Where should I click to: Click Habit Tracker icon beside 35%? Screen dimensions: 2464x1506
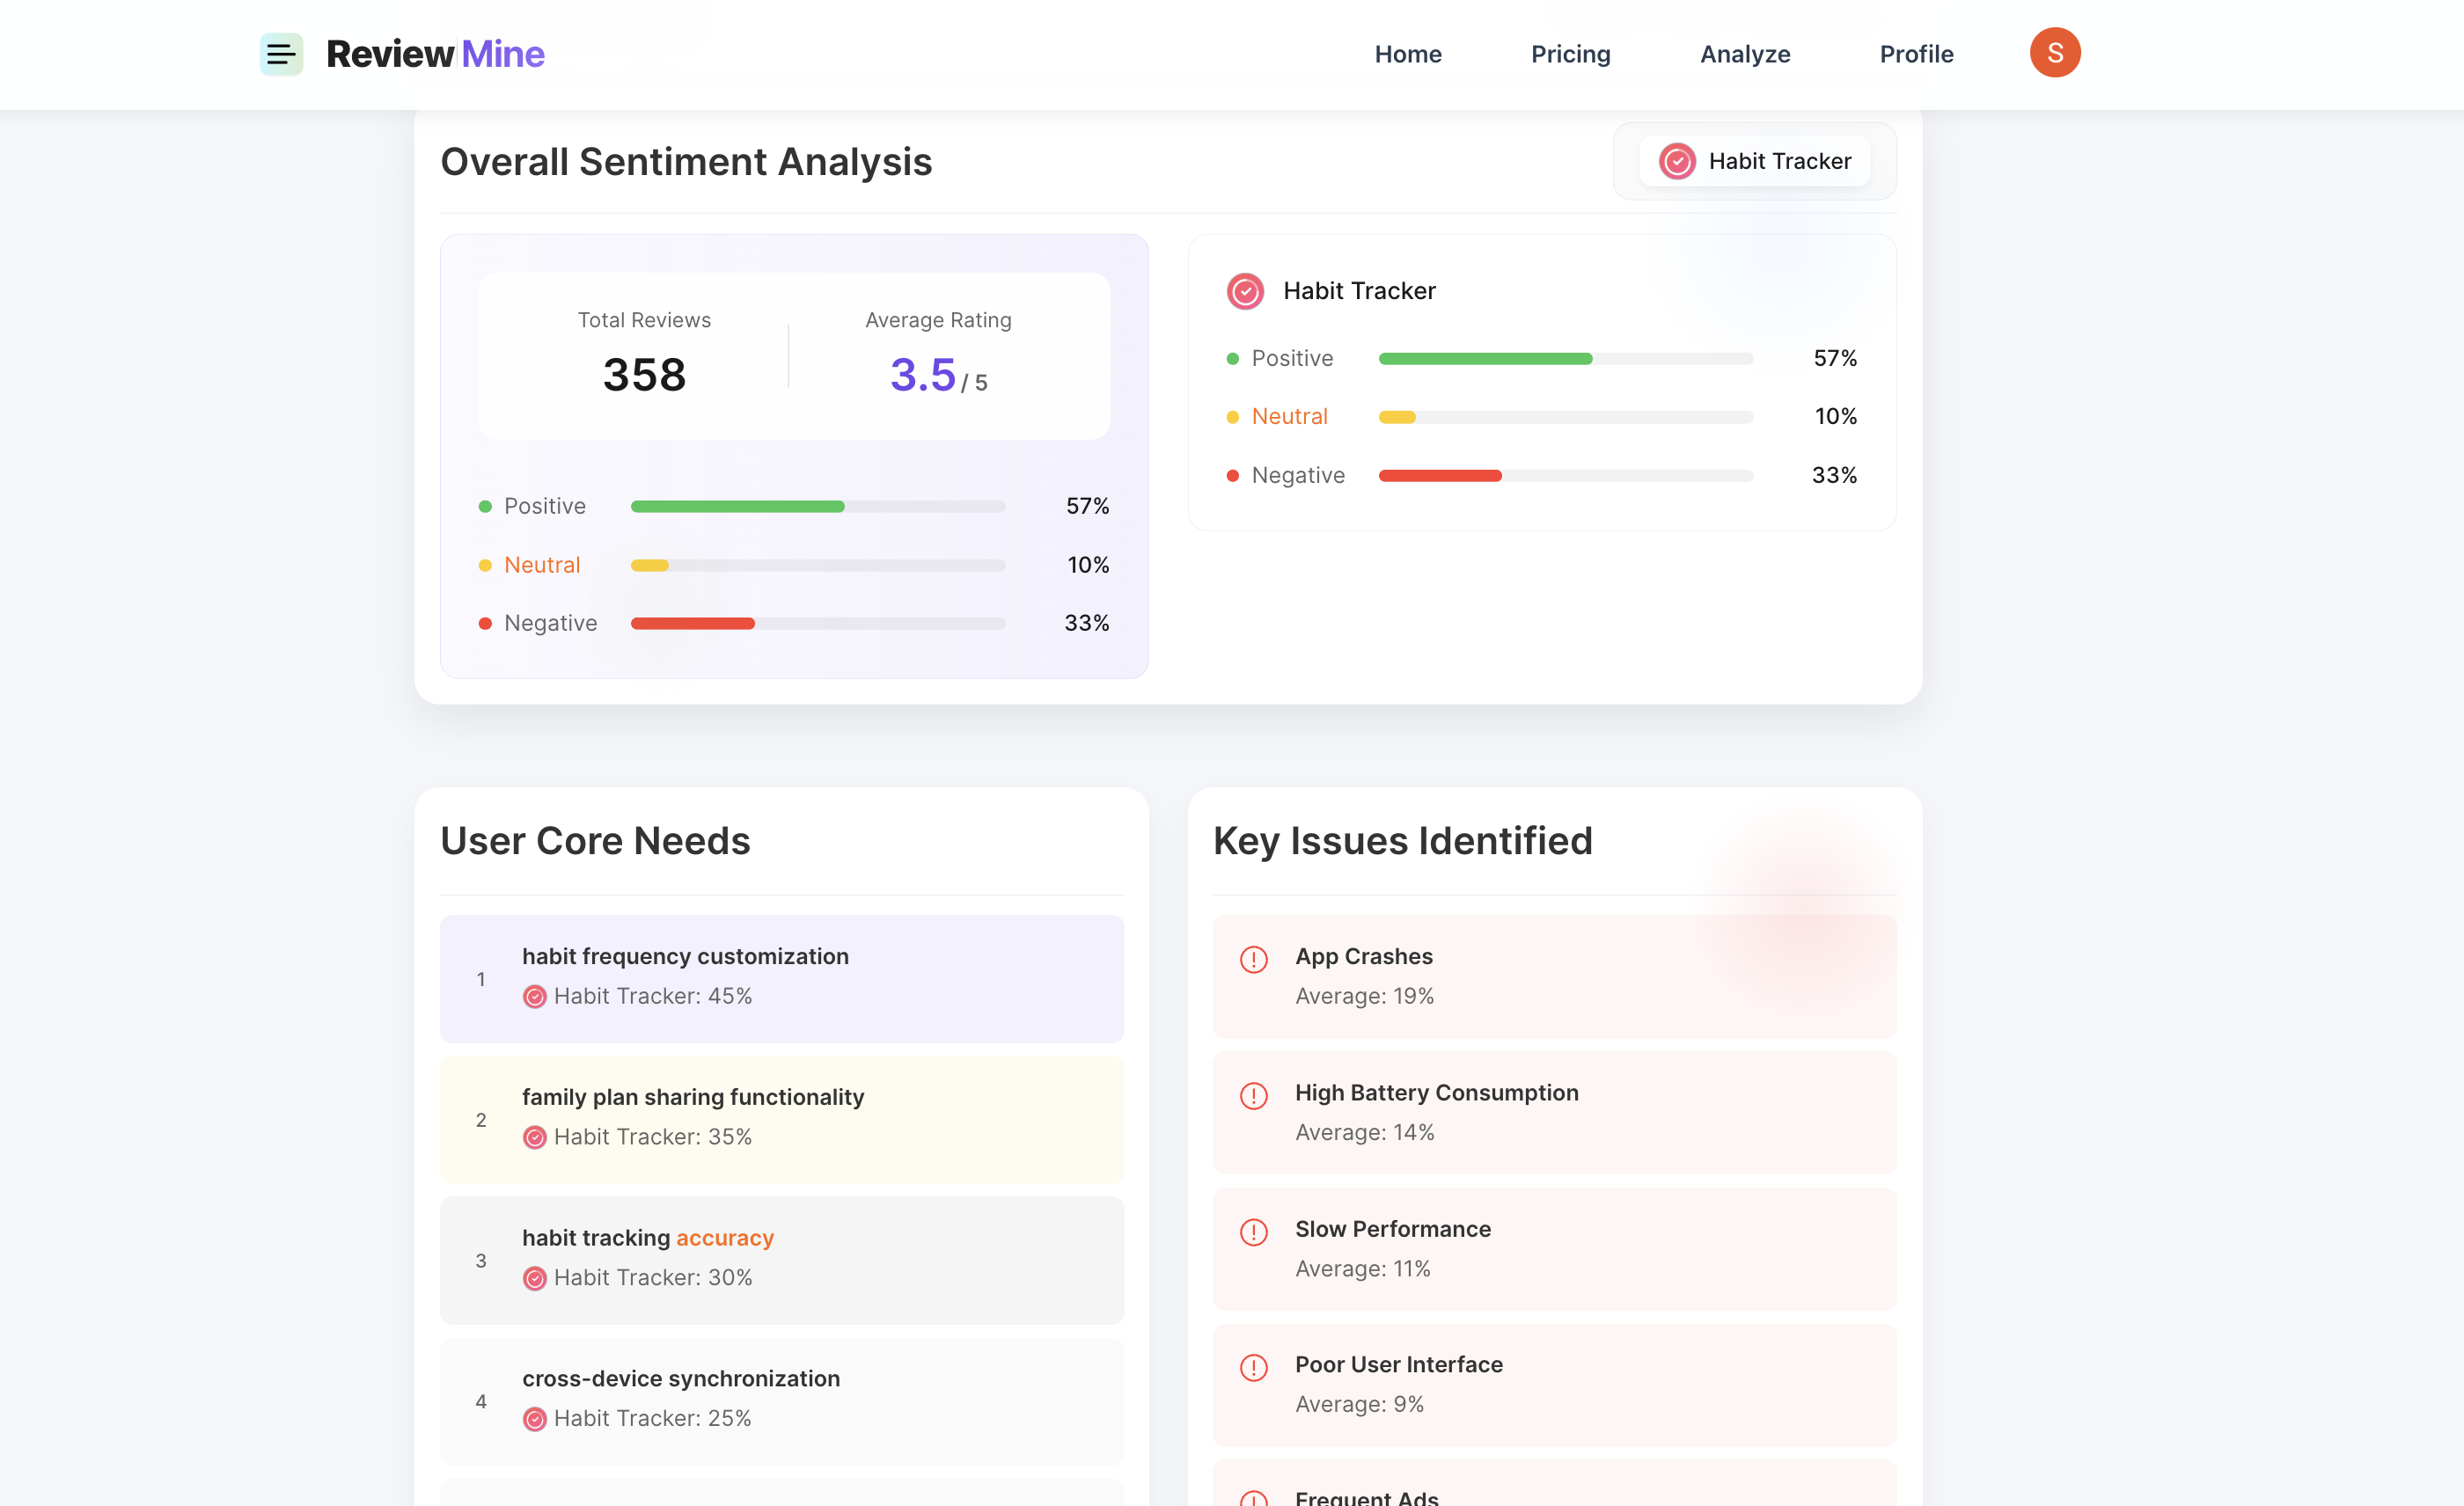(535, 1137)
